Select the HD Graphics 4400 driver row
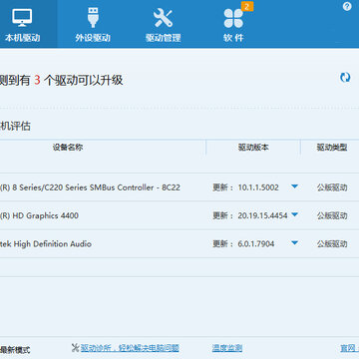This screenshot has height=359, width=359. tap(179, 215)
